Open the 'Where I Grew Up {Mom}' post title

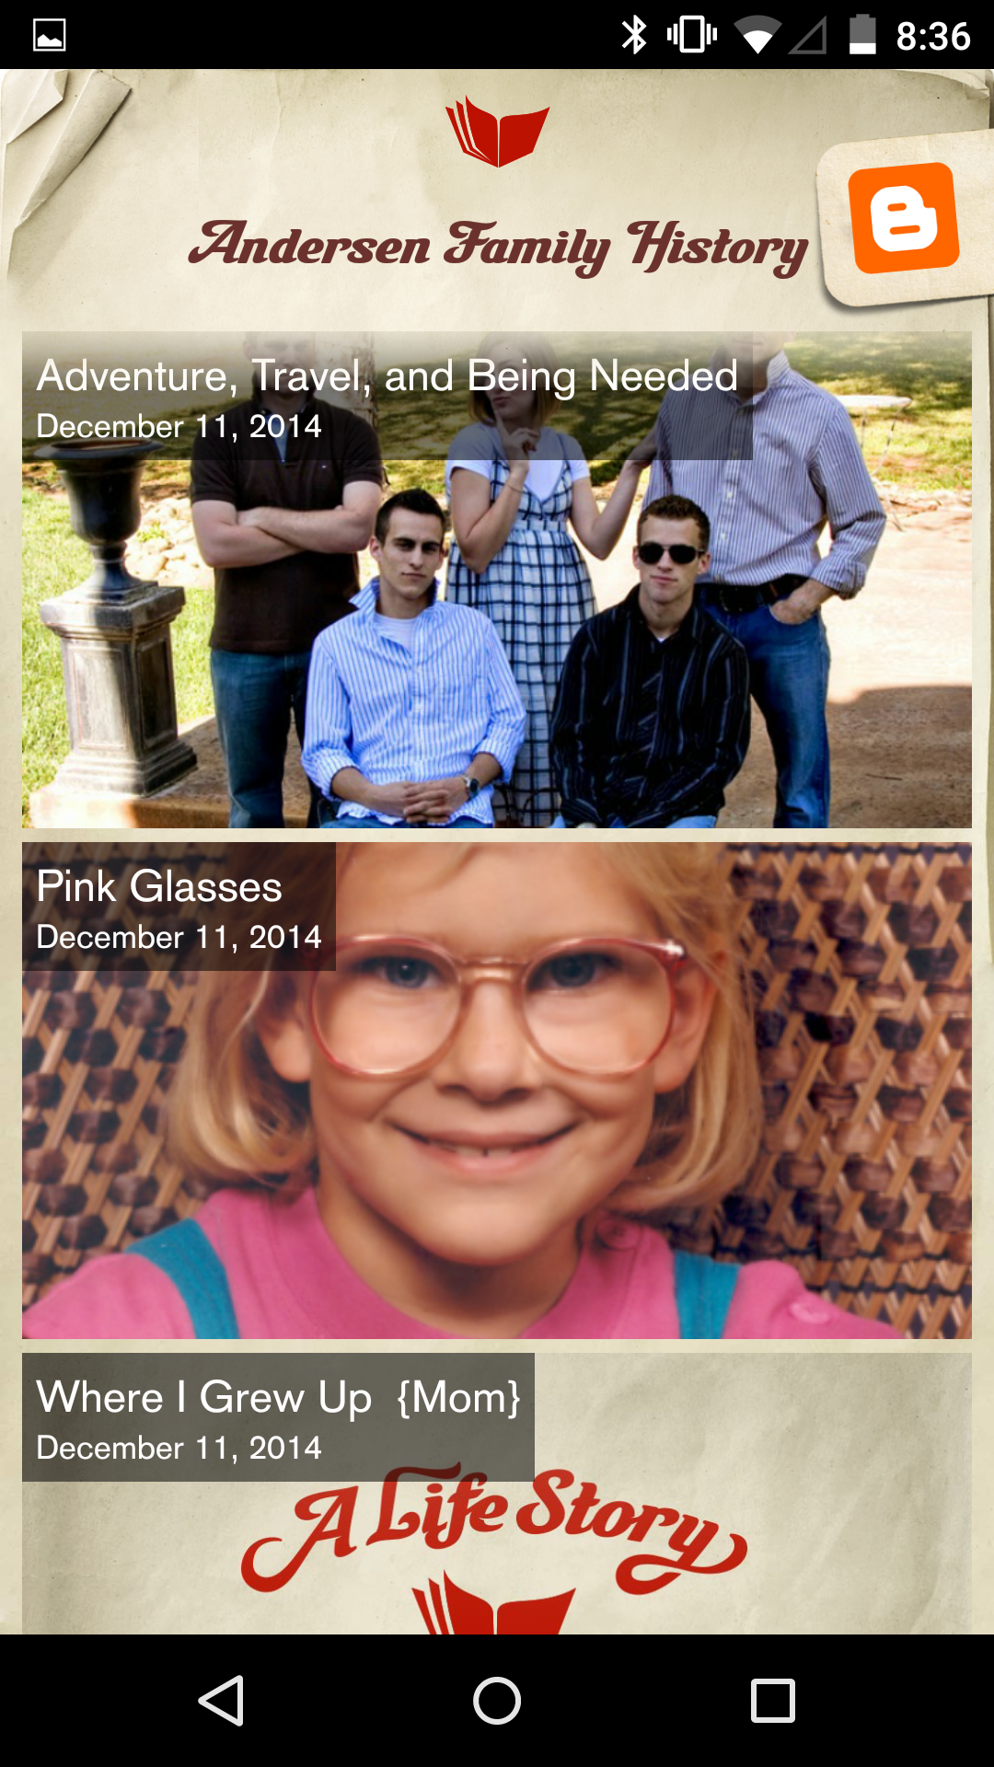(278, 1397)
